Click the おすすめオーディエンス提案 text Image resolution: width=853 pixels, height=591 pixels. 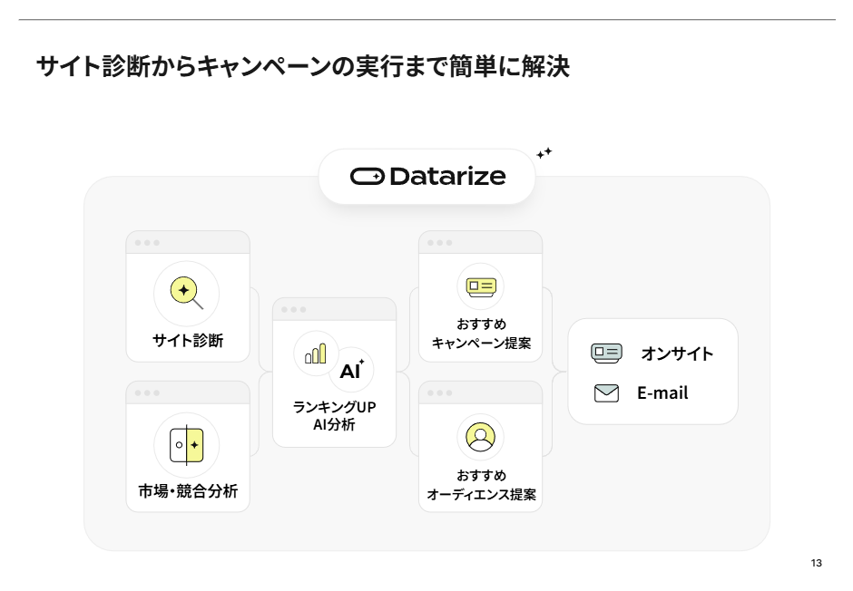point(481,485)
